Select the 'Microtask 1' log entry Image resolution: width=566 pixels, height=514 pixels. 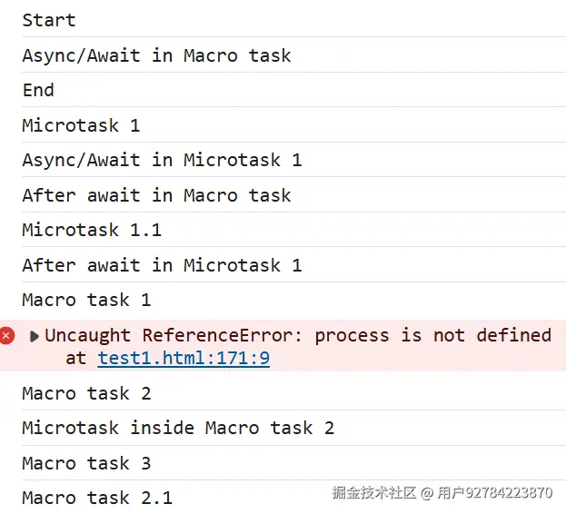81,125
